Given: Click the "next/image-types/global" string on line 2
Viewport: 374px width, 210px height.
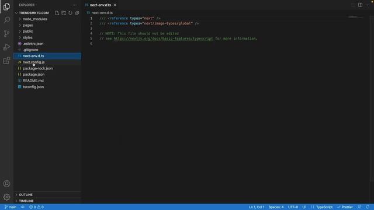Looking at the screenshot, I should pyautogui.click(x=168, y=23).
